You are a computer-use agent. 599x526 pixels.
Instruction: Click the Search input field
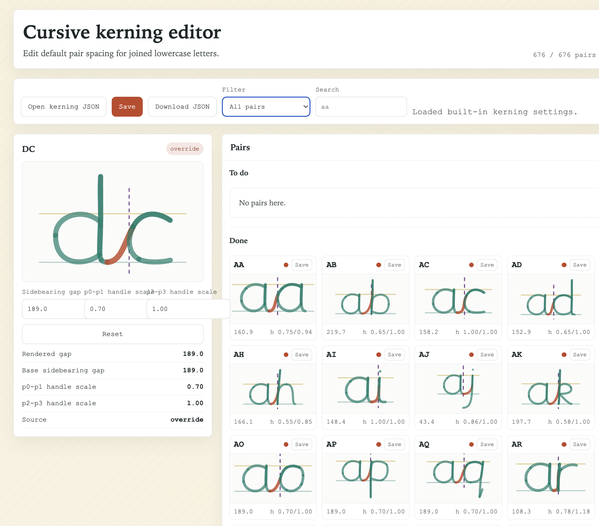(361, 107)
